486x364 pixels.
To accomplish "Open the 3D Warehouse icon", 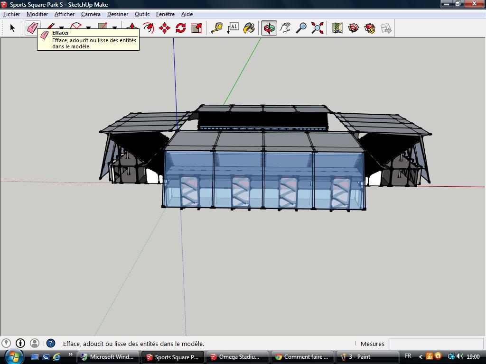I will click(x=354, y=28).
